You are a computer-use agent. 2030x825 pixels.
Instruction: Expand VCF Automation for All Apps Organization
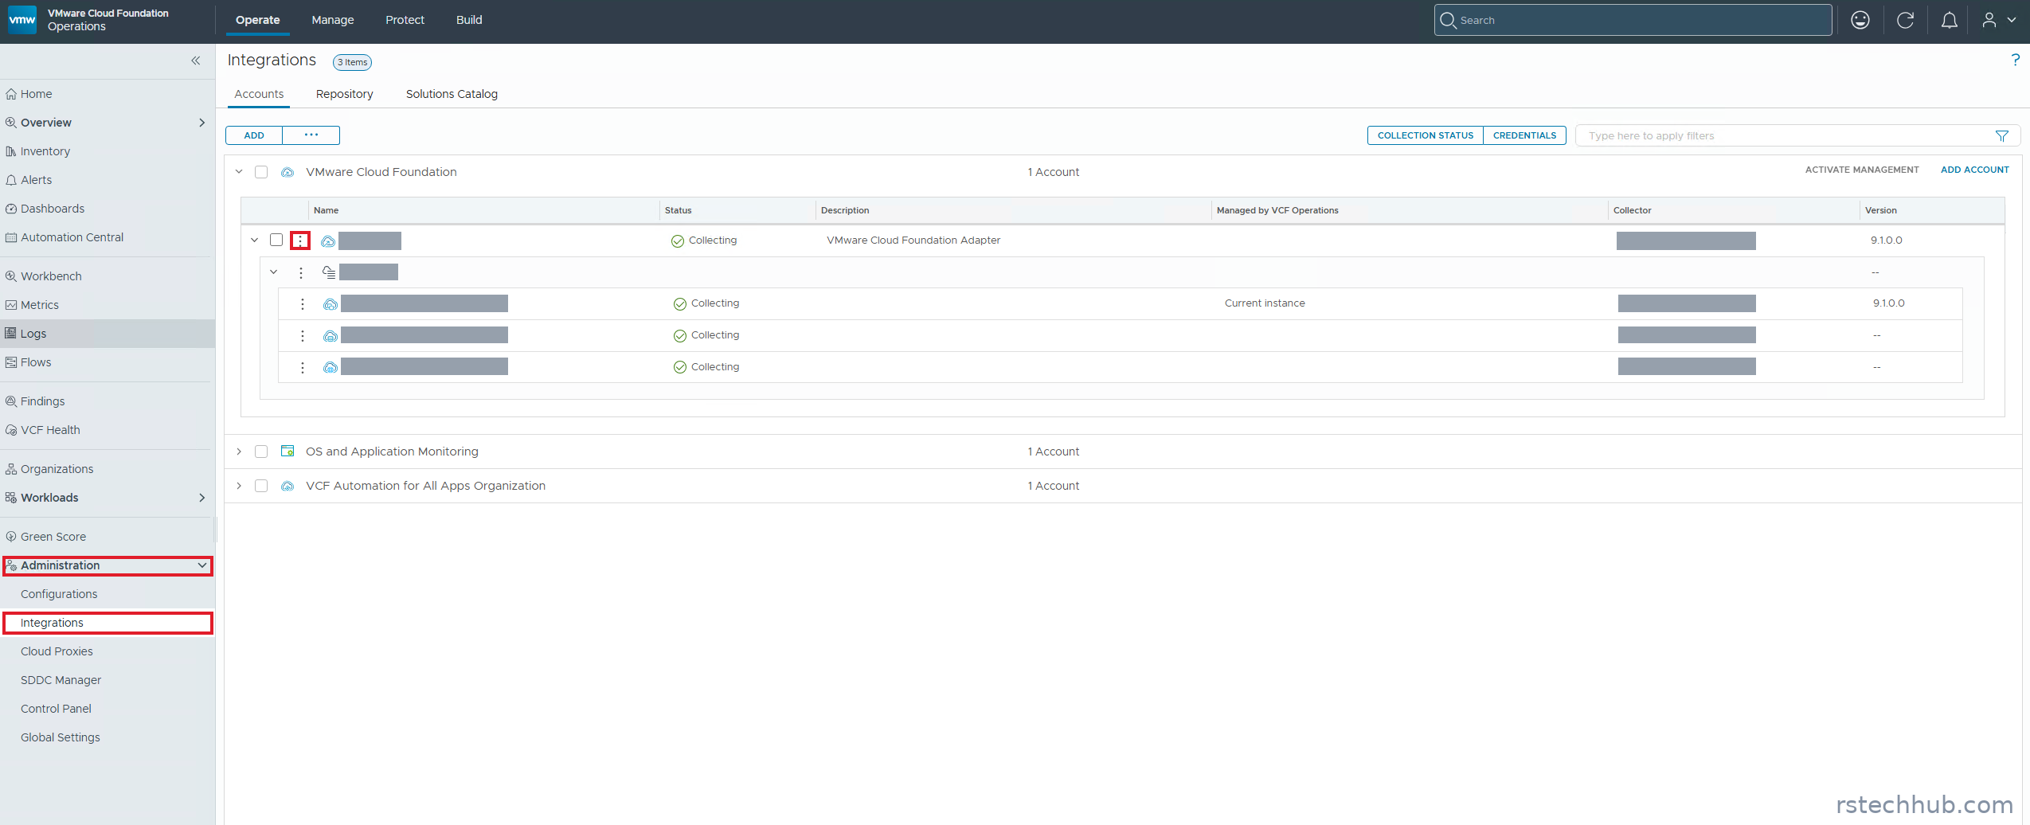[x=239, y=486]
